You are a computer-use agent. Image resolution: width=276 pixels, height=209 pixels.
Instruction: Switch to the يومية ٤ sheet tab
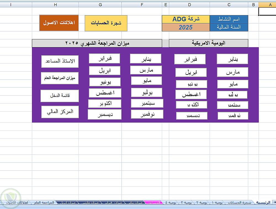171,202
